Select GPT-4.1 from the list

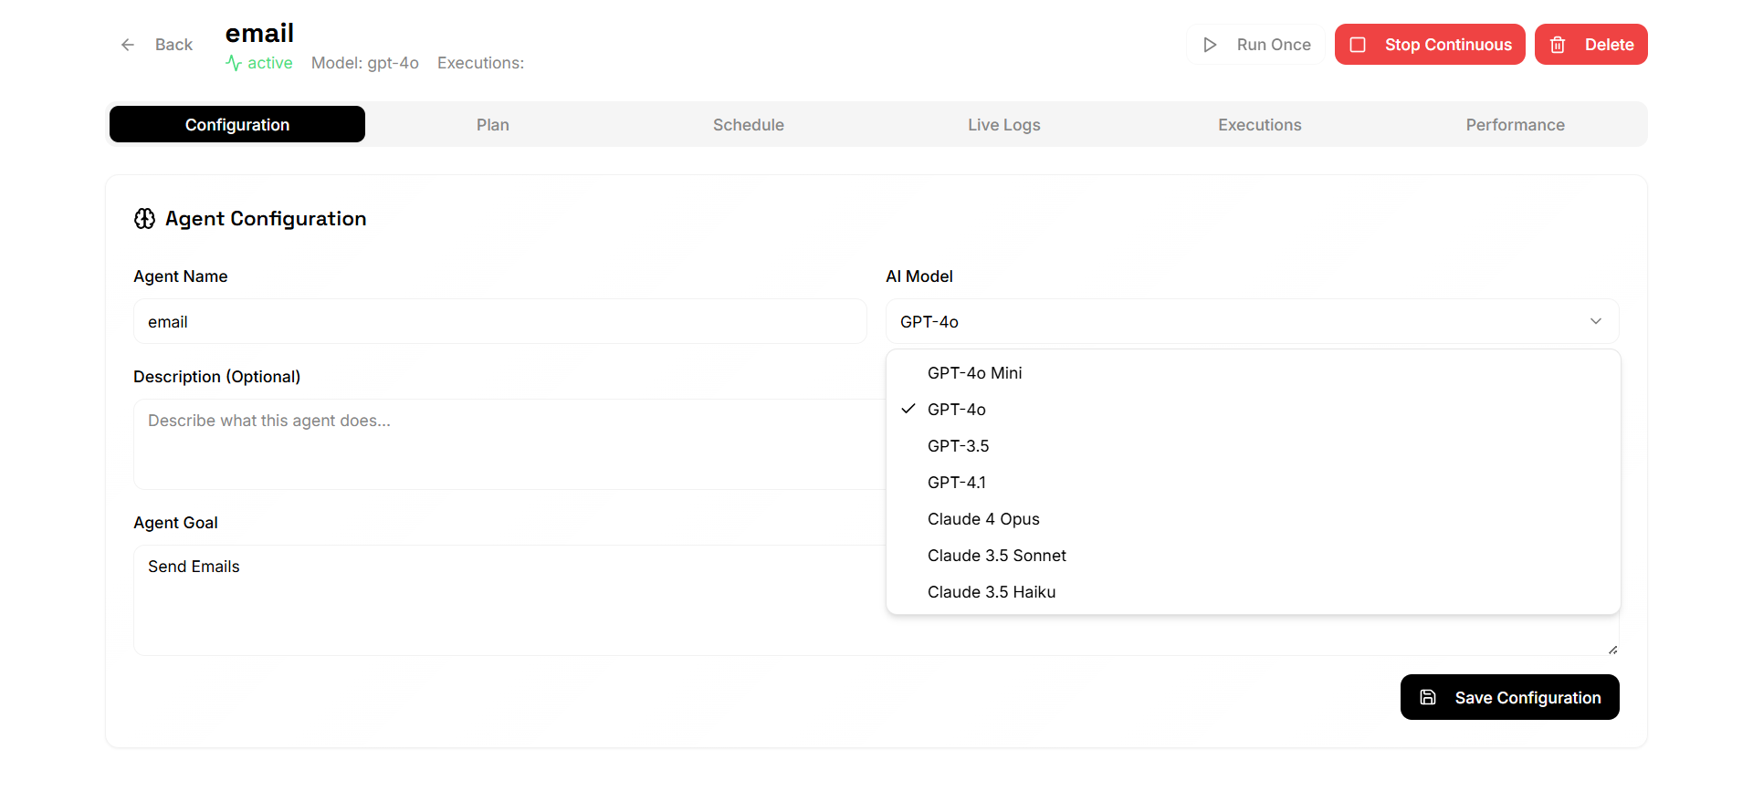[x=1253, y=483]
